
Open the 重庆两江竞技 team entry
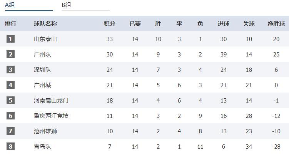pos(51,116)
